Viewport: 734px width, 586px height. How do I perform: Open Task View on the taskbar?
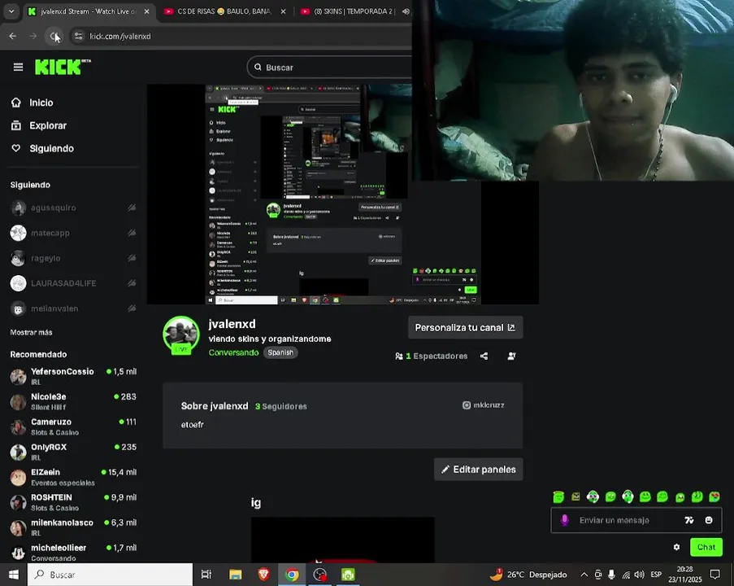point(206,575)
